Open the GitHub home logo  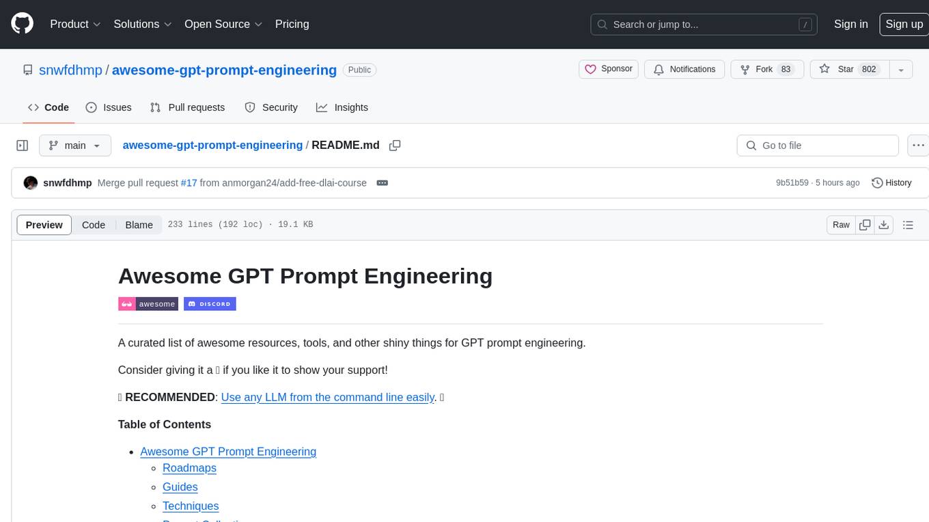22,24
